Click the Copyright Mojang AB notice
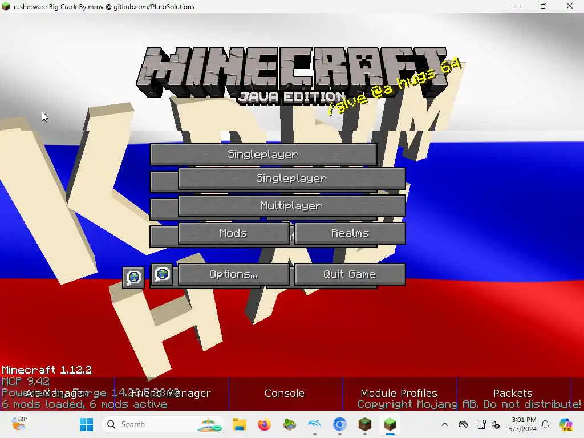This screenshot has width=584, height=438. pos(469,404)
